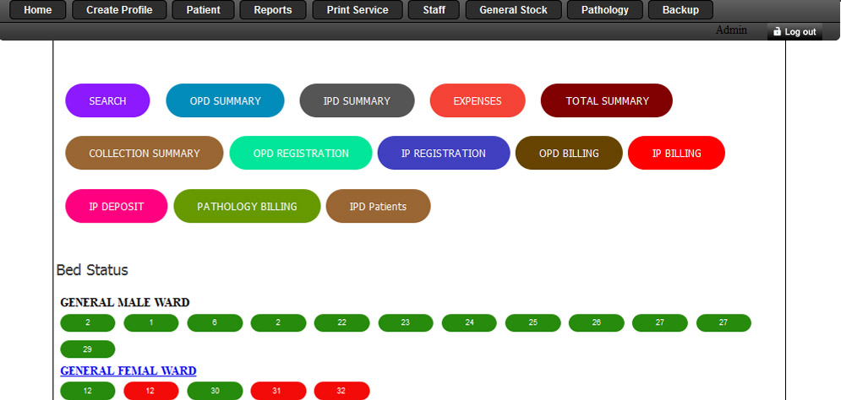This screenshot has height=400, width=841.
Task: Select green bed 29 in male ward
Action: coord(88,349)
